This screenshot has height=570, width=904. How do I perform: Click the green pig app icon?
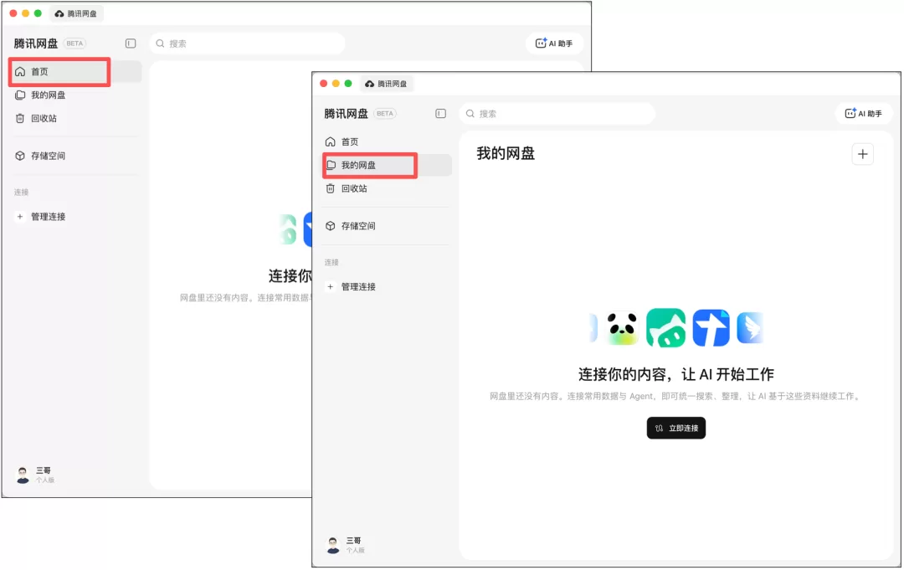[666, 328]
